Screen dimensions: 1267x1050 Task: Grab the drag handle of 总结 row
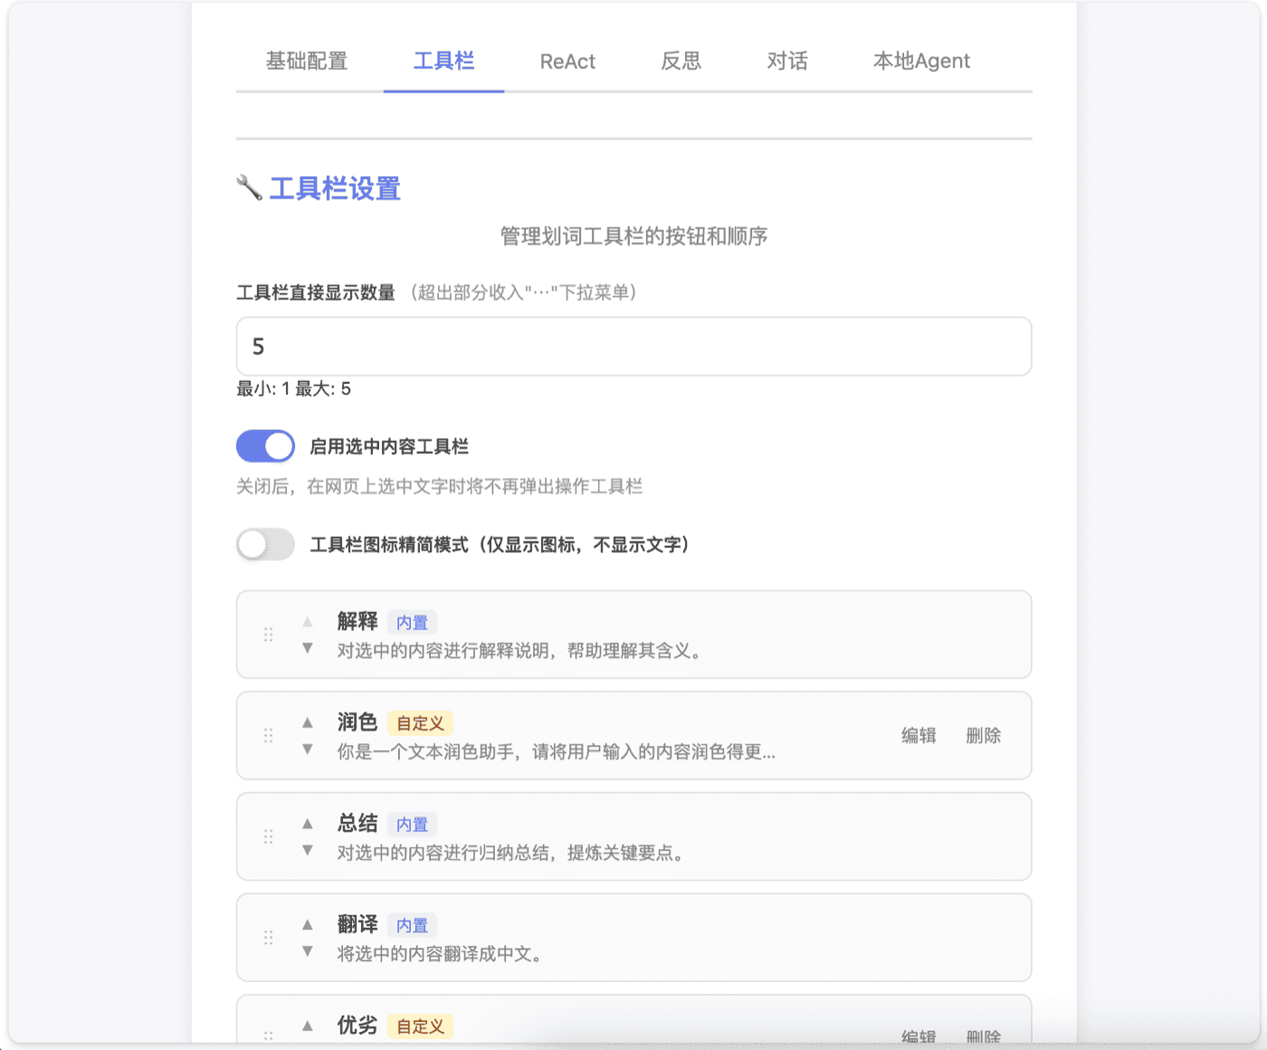coord(268,836)
